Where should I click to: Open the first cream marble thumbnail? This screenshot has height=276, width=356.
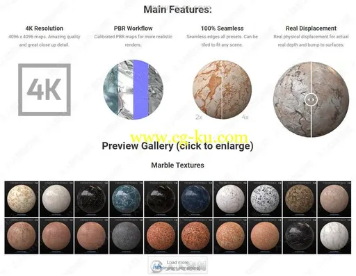(22, 199)
